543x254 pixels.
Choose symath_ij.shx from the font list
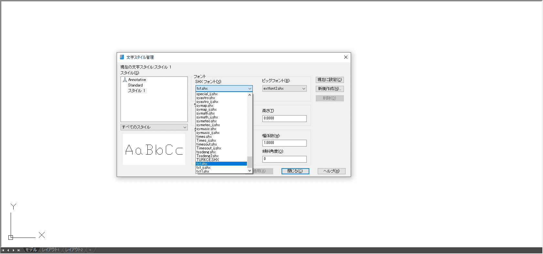[x=221, y=117]
